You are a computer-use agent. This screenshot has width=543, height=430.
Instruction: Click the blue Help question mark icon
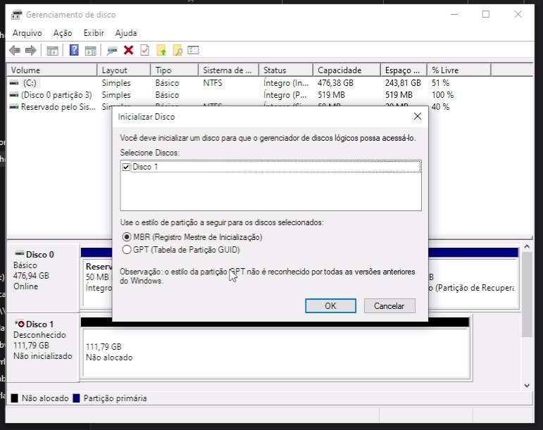(x=73, y=50)
